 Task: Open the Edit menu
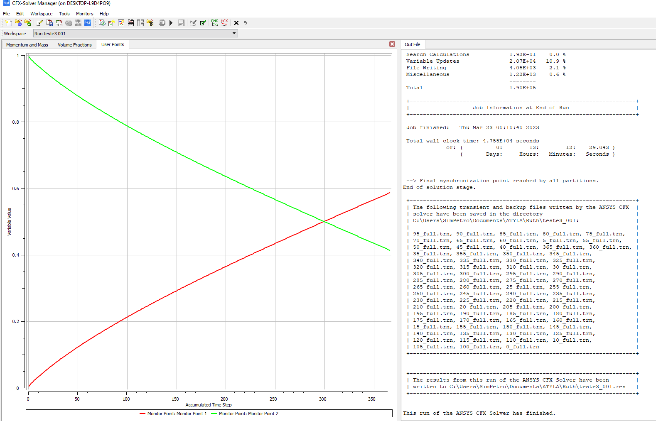point(20,14)
